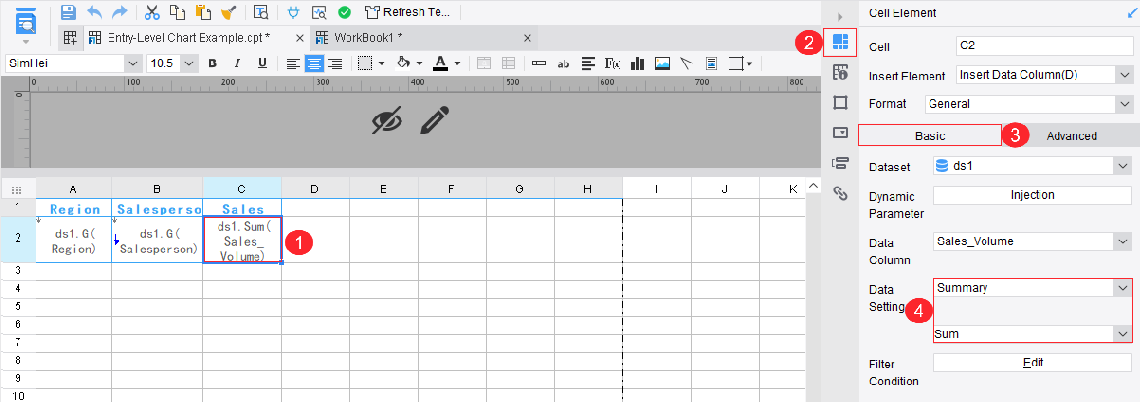
Task: Close the WorkBook1 tab
Action: point(527,38)
